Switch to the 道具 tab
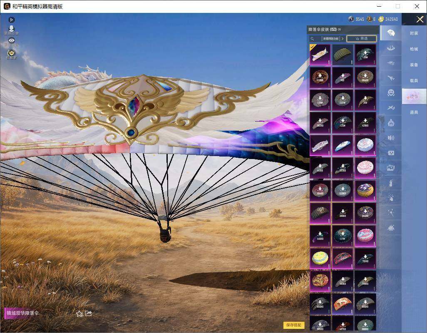427x333 pixels. [x=414, y=112]
